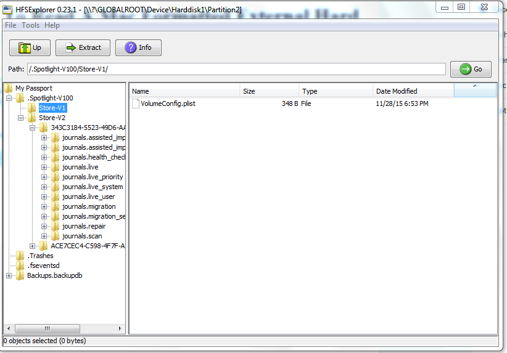Sort by the Name column header

[184, 91]
